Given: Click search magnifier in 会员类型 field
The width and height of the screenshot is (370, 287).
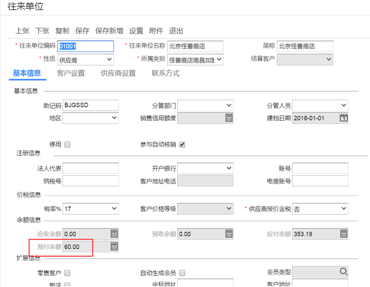Looking at the screenshot, I should [x=344, y=271].
